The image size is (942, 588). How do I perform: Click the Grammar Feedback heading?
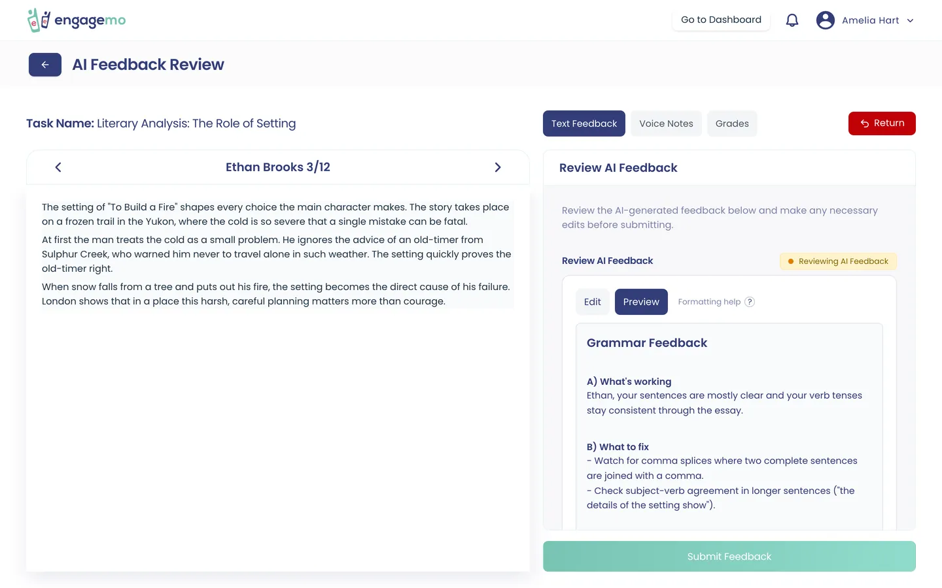[x=647, y=343]
